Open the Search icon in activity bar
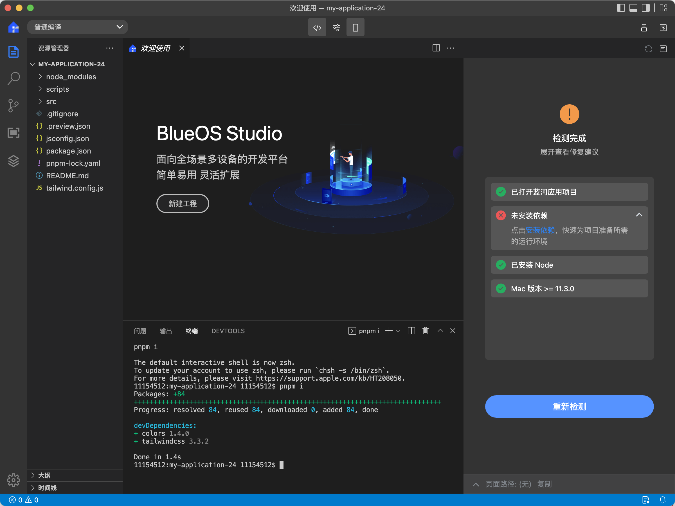 [x=13, y=79]
